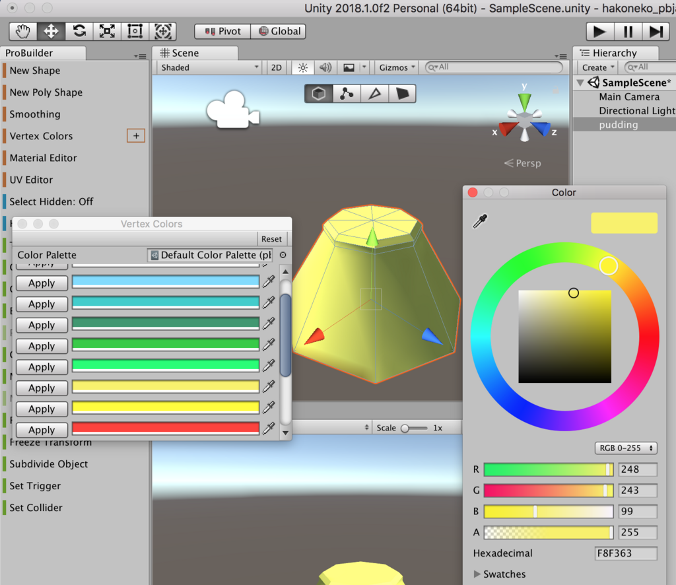Select Directional Light in Hierarchy
The width and height of the screenshot is (676, 585).
coord(637,111)
